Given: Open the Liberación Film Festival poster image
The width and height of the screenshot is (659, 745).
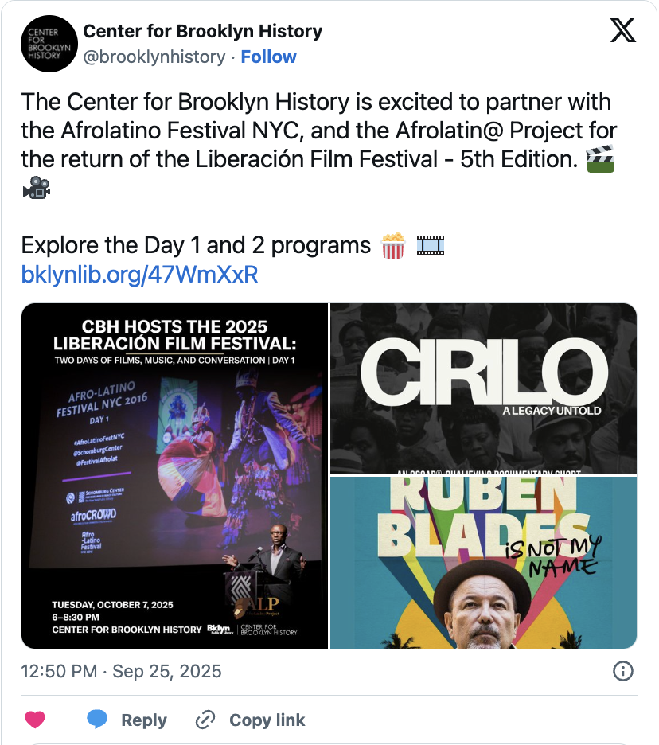Looking at the screenshot, I should (174, 476).
